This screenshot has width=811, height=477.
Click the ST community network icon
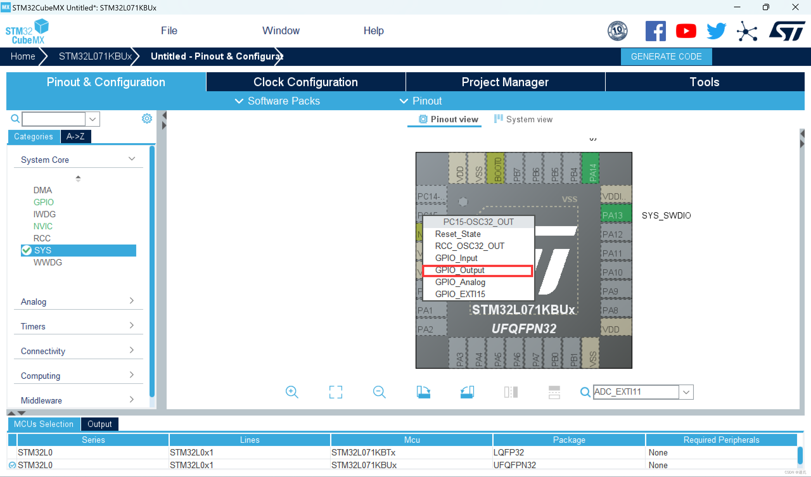(747, 31)
